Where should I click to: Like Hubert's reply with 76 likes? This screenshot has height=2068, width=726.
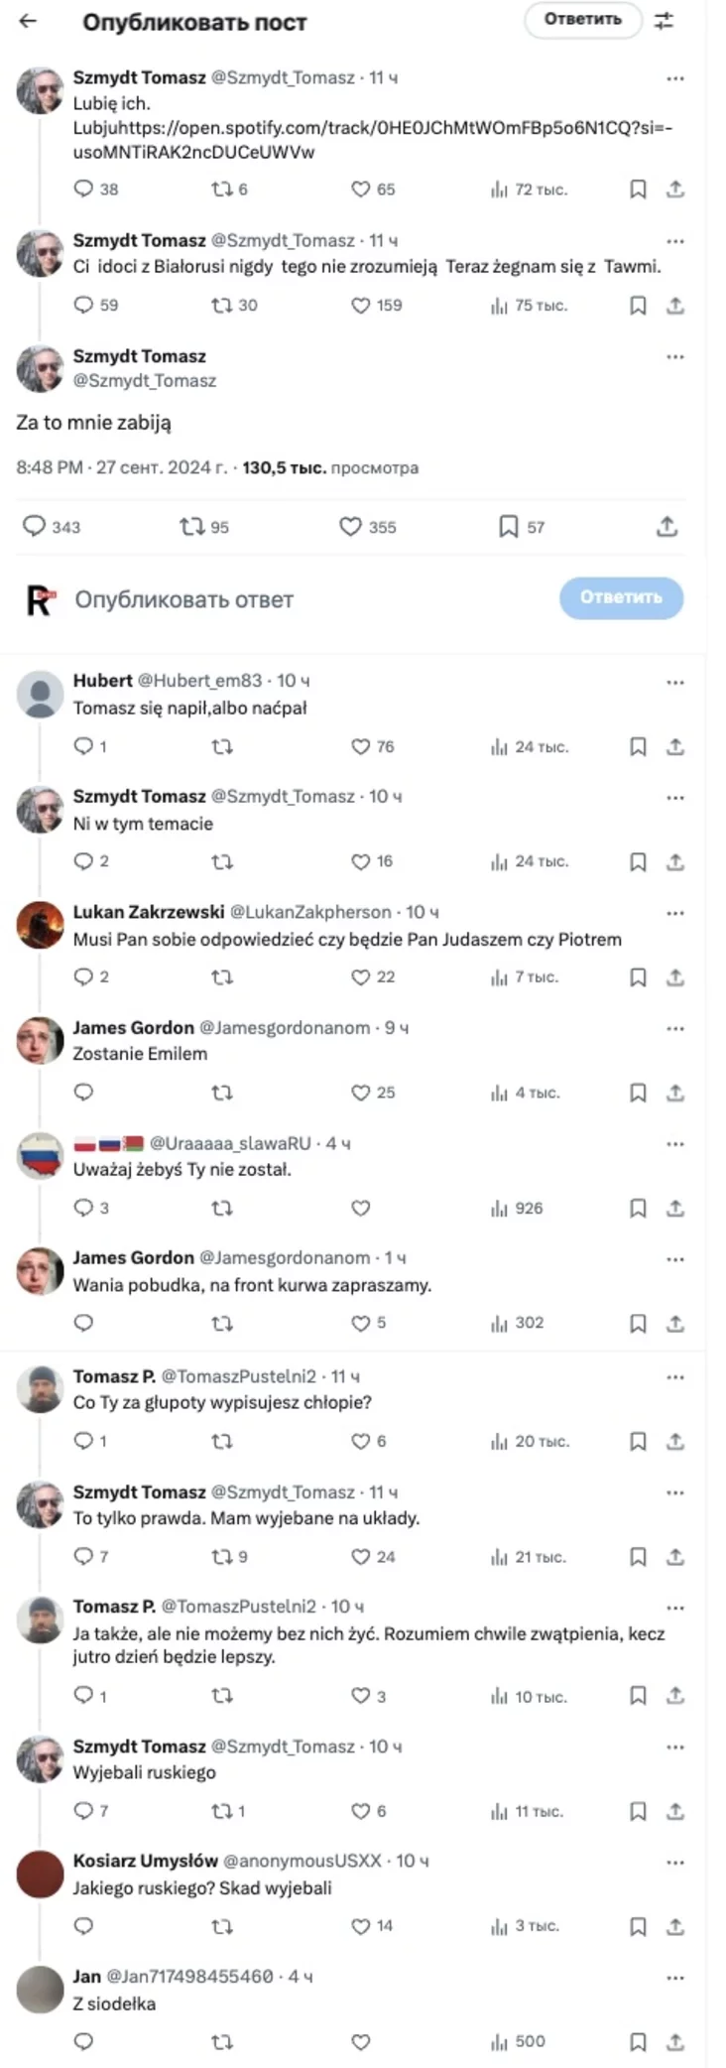pos(361,747)
